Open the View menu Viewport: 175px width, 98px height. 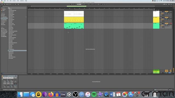[x=18, y=1]
